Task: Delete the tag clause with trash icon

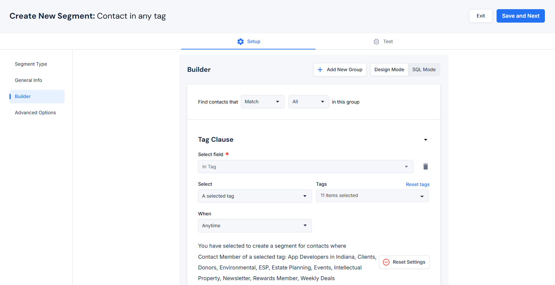Action: (425, 166)
